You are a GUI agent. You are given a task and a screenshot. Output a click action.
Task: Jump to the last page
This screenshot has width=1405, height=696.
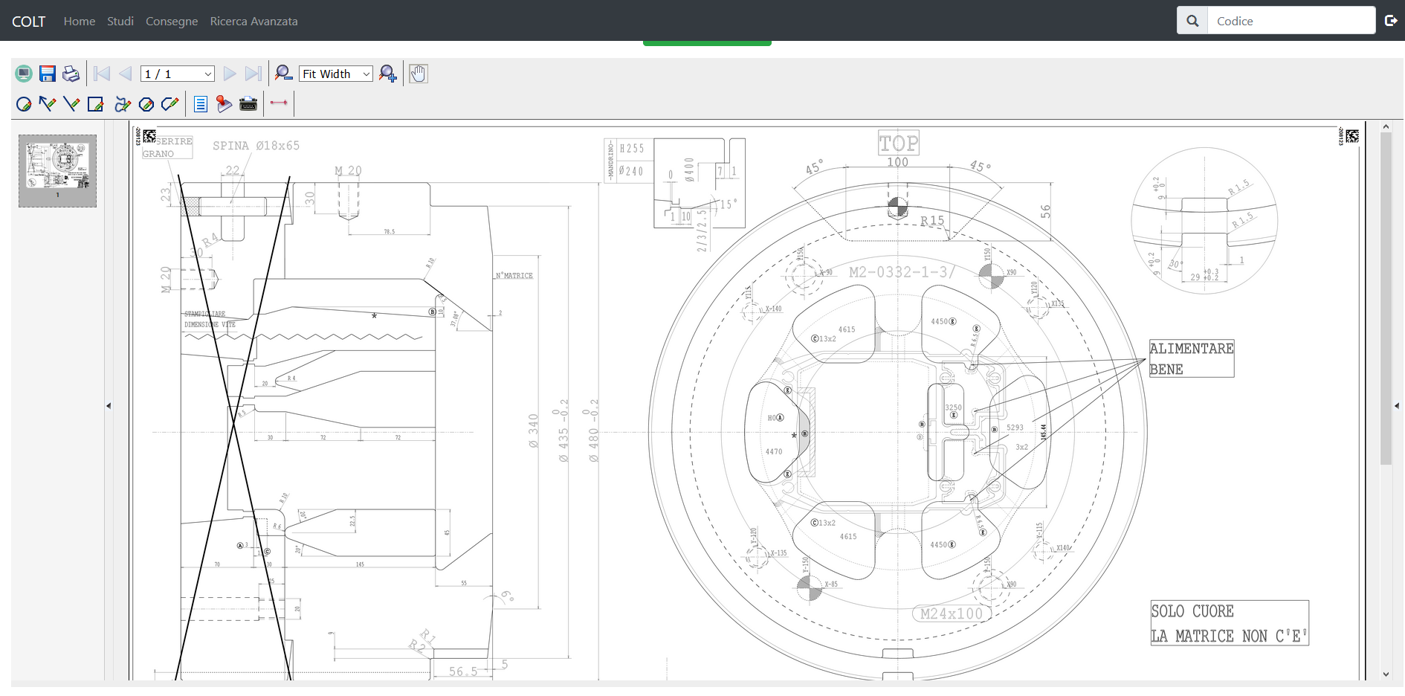click(253, 74)
